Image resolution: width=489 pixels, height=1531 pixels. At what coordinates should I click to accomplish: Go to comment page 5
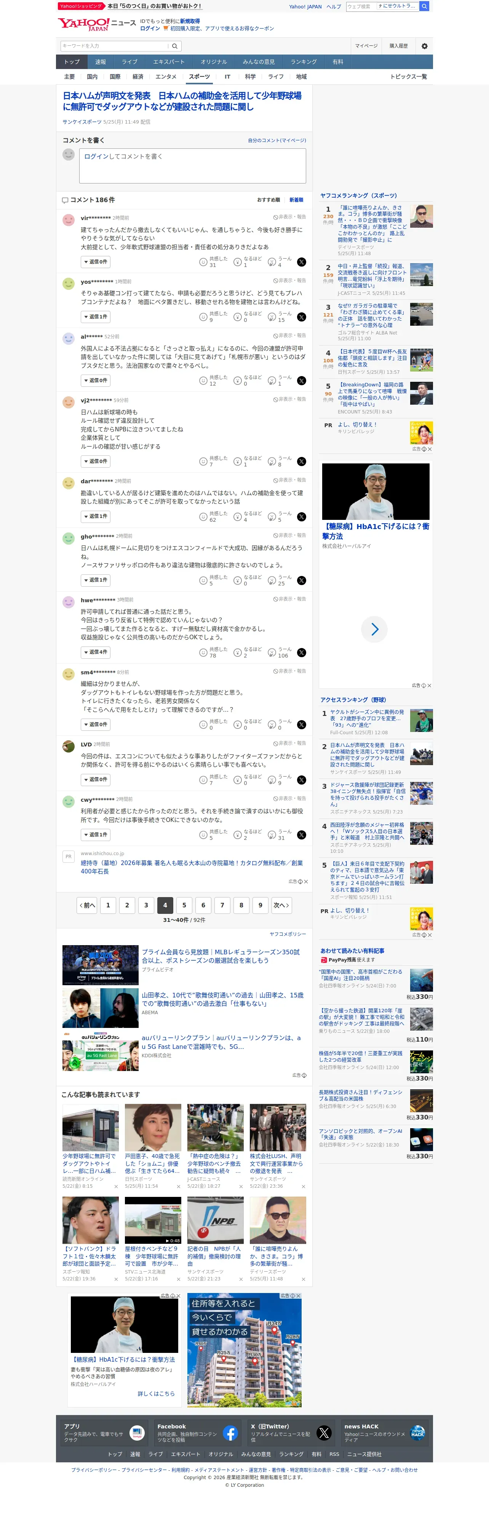pyautogui.click(x=184, y=906)
